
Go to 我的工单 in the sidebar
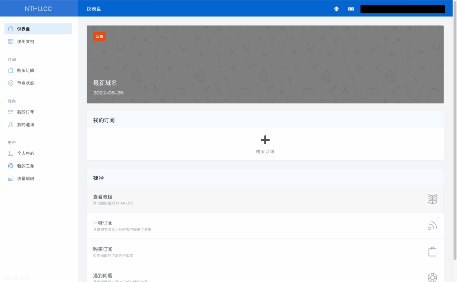pyautogui.click(x=38, y=166)
